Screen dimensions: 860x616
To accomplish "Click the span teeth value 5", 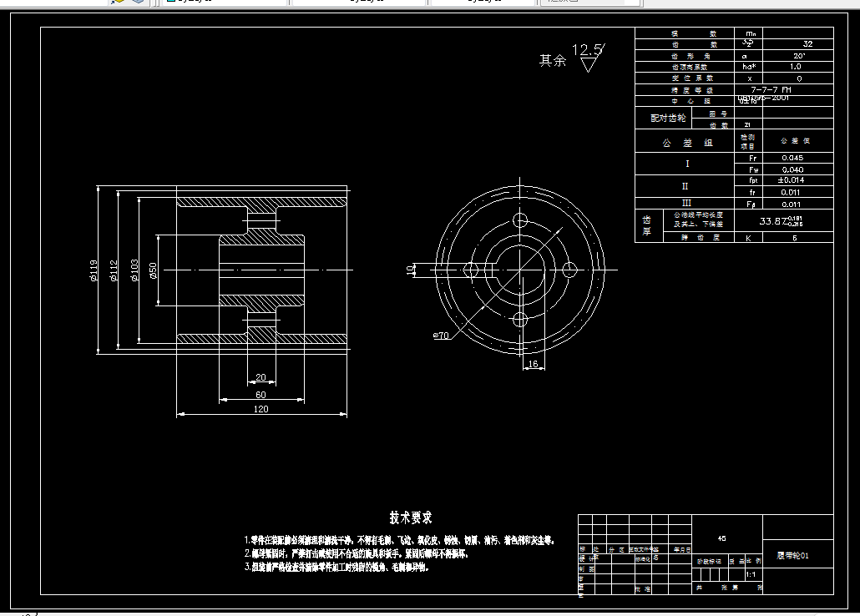I will 795,238.
